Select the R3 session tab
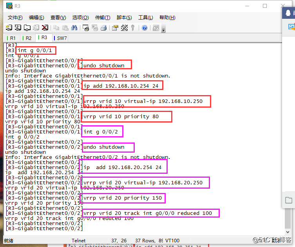Screen dimensions: 295x247 (x=44, y=38)
